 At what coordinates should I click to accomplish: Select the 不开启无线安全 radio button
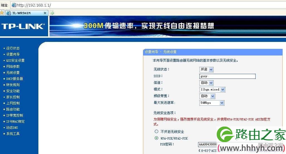(x=156, y=131)
